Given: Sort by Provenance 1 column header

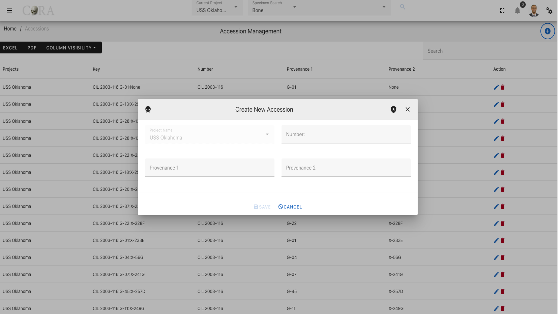Looking at the screenshot, I should click(x=300, y=69).
